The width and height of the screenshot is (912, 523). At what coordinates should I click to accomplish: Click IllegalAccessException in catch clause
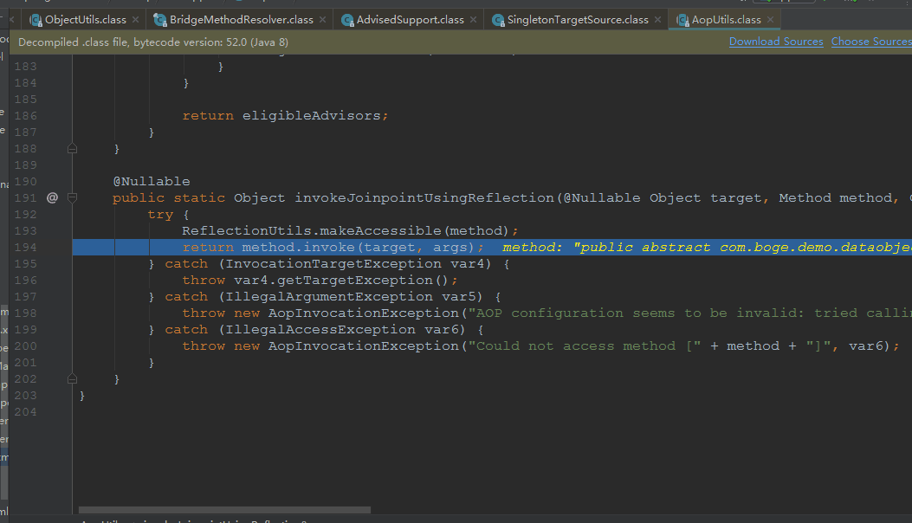320,330
